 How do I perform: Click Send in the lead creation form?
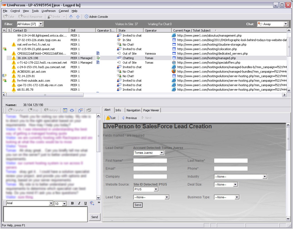tap(138, 205)
